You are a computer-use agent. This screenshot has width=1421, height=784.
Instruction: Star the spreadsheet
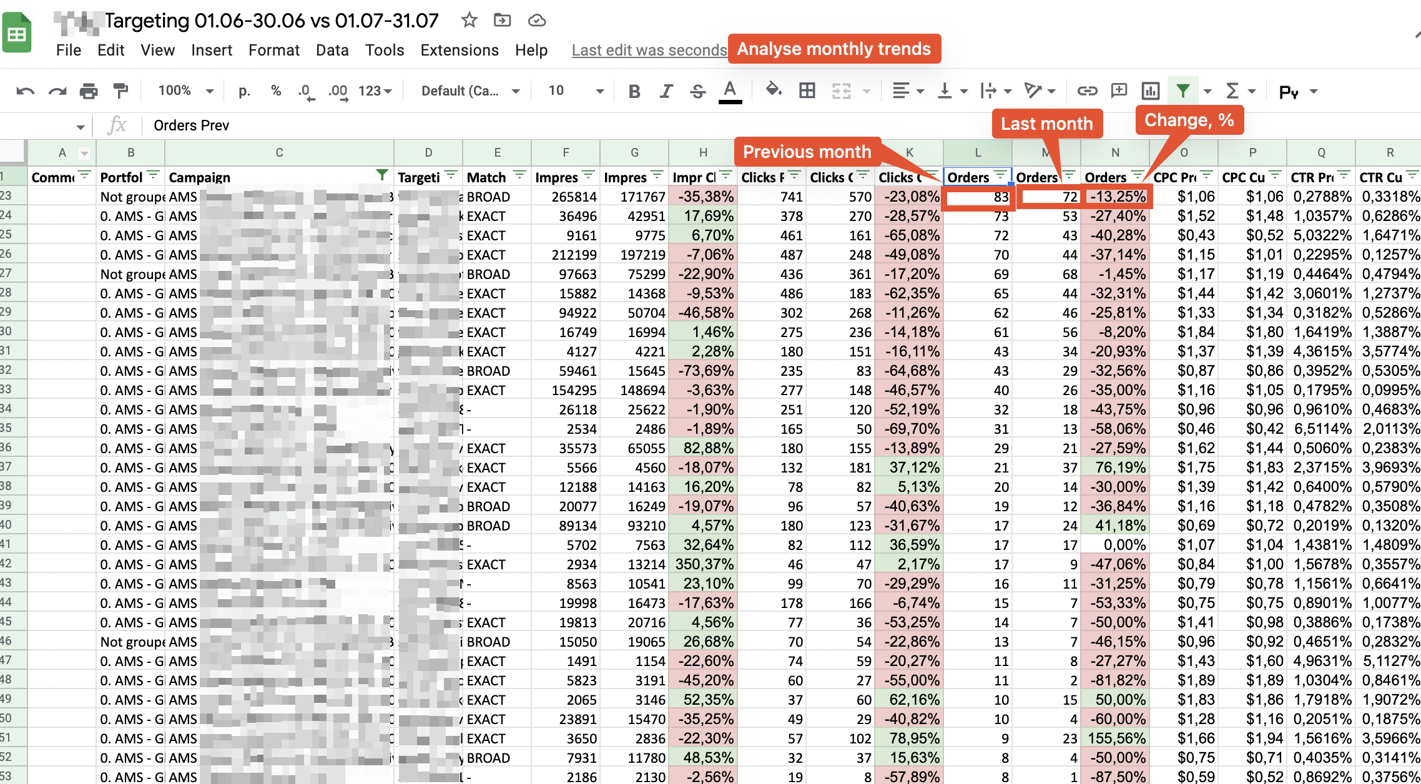[x=469, y=20]
